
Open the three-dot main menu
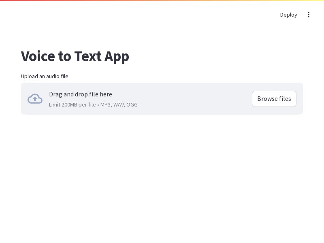pos(309,15)
